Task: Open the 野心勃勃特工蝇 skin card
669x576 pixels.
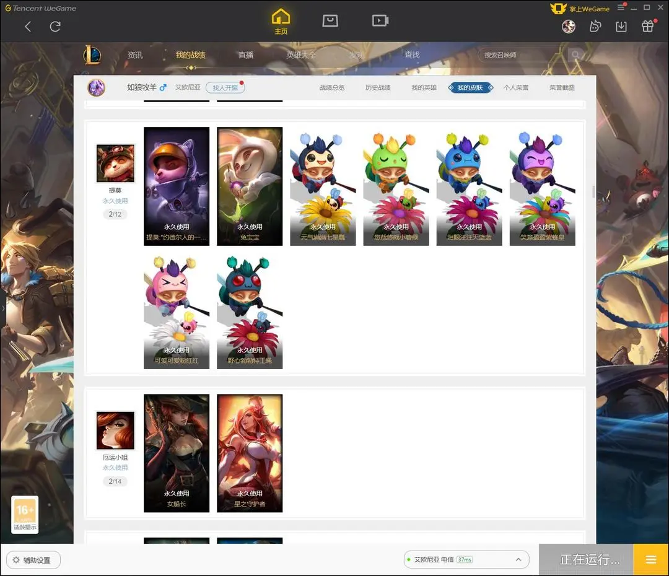Action: pyautogui.click(x=250, y=310)
